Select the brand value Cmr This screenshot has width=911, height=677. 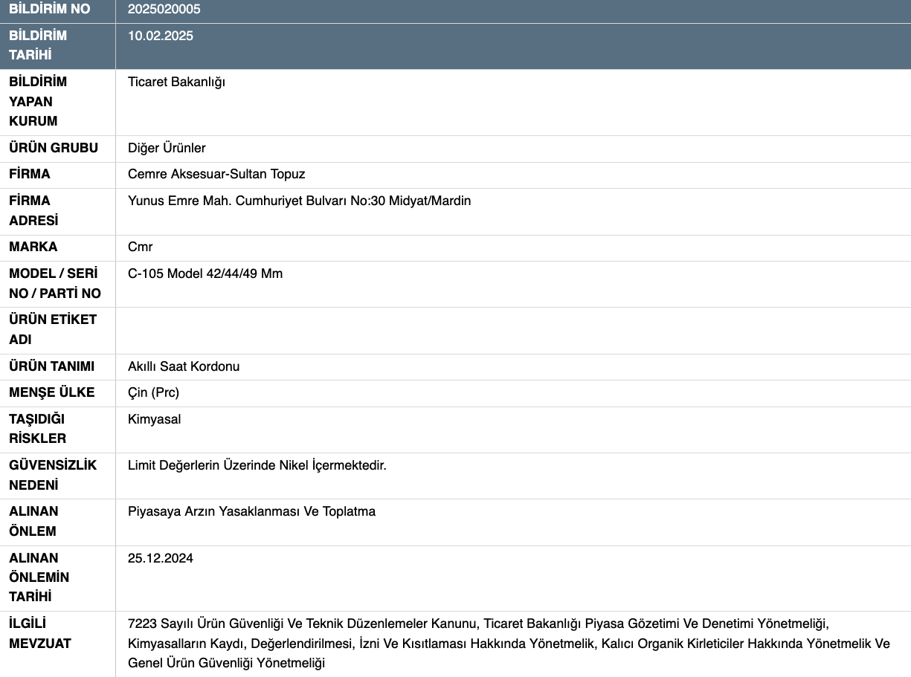tap(140, 247)
